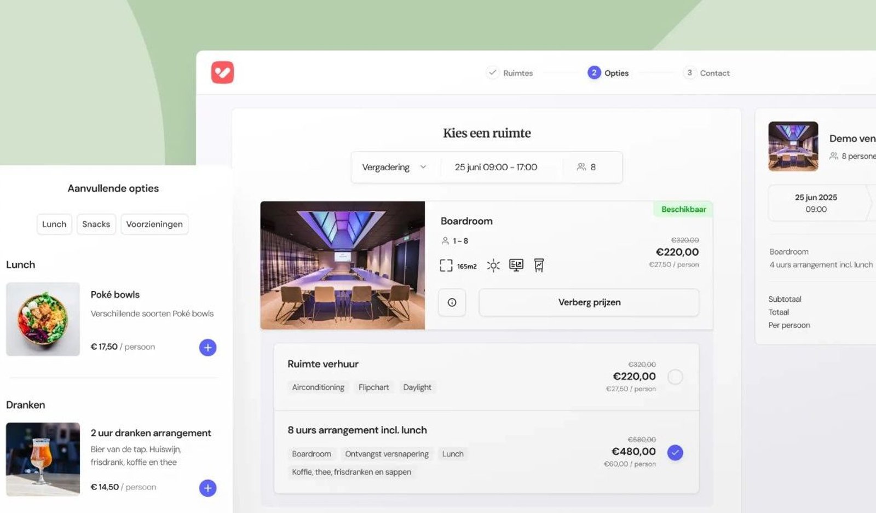Click the Daylight tag

(x=417, y=387)
